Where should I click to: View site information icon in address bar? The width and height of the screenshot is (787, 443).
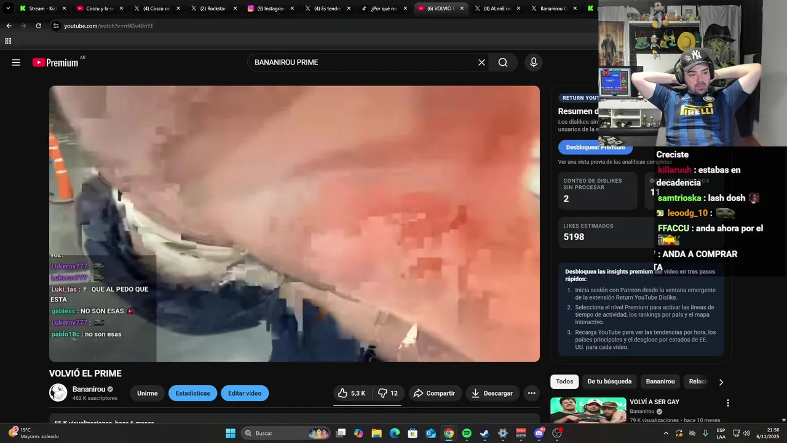coord(56,26)
